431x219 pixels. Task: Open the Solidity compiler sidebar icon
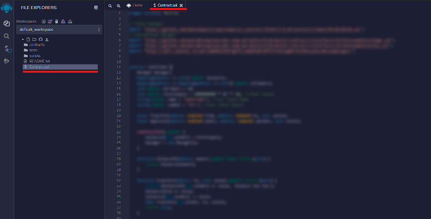(x=7, y=48)
